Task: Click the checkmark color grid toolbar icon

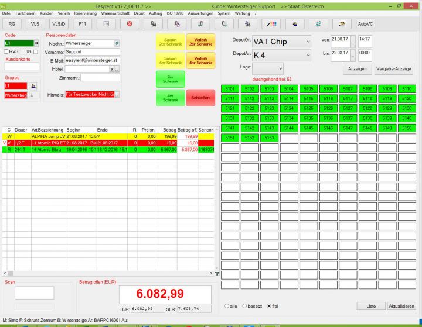Action: [x=271, y=24]
